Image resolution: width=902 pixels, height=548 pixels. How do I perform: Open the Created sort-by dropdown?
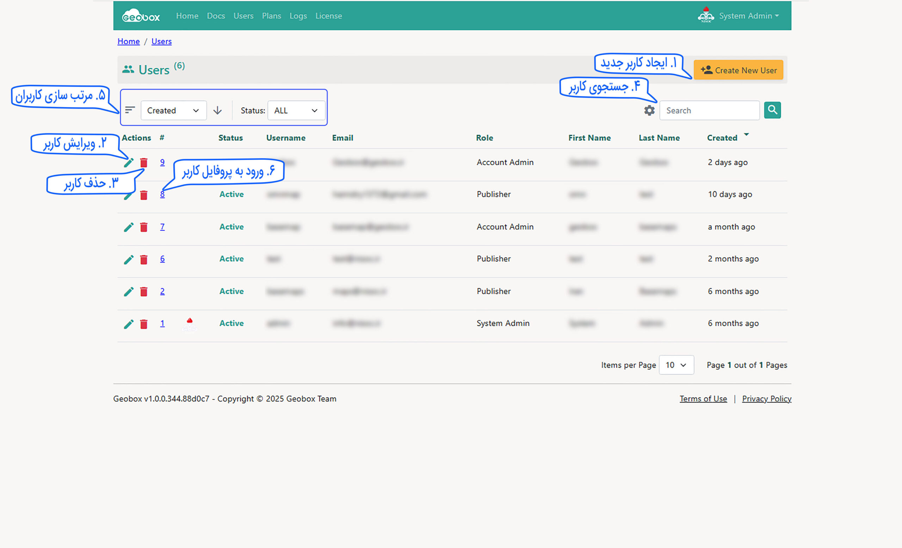(x=173, y=111)
